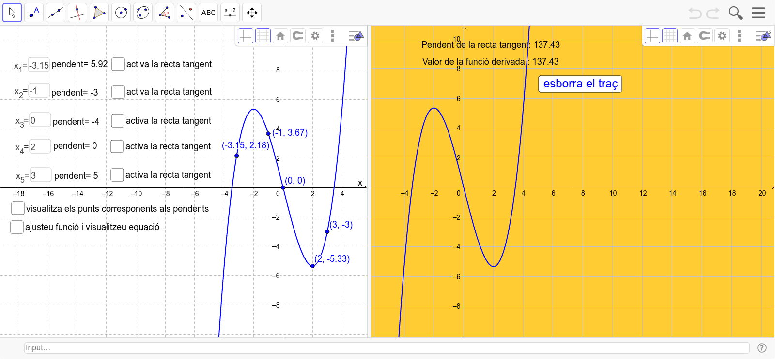Click the x4 input box showing 2

point(40,146)
